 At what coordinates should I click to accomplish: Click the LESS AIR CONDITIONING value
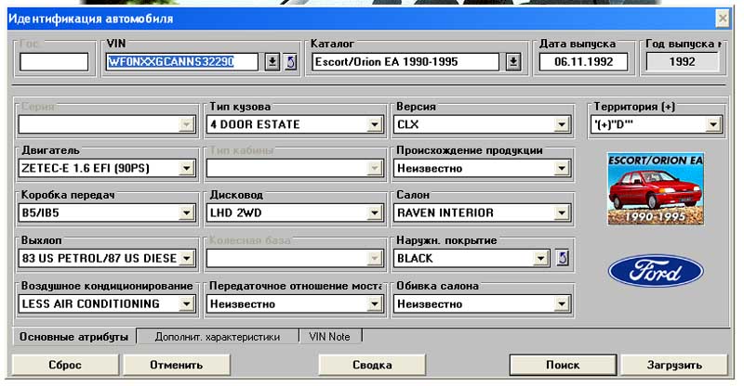tap(90, 303)
